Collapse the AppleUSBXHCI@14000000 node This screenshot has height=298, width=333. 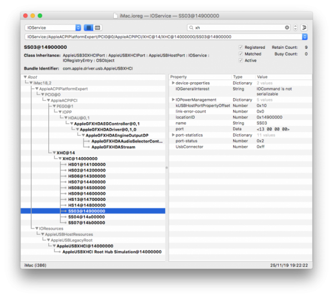tap(54, 246)
